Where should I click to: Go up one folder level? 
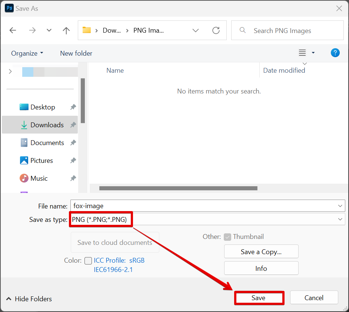[66, 31]
